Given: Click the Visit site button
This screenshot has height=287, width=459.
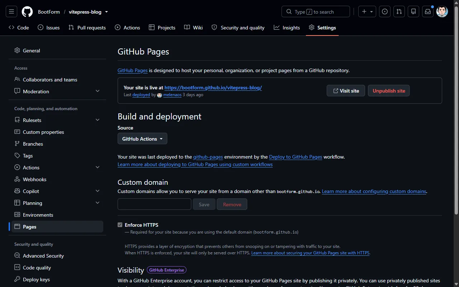Looking at the screenshot, I should coord(346,91).
